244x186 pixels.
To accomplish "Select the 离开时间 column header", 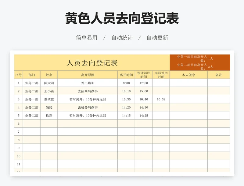I will (126, 75).
